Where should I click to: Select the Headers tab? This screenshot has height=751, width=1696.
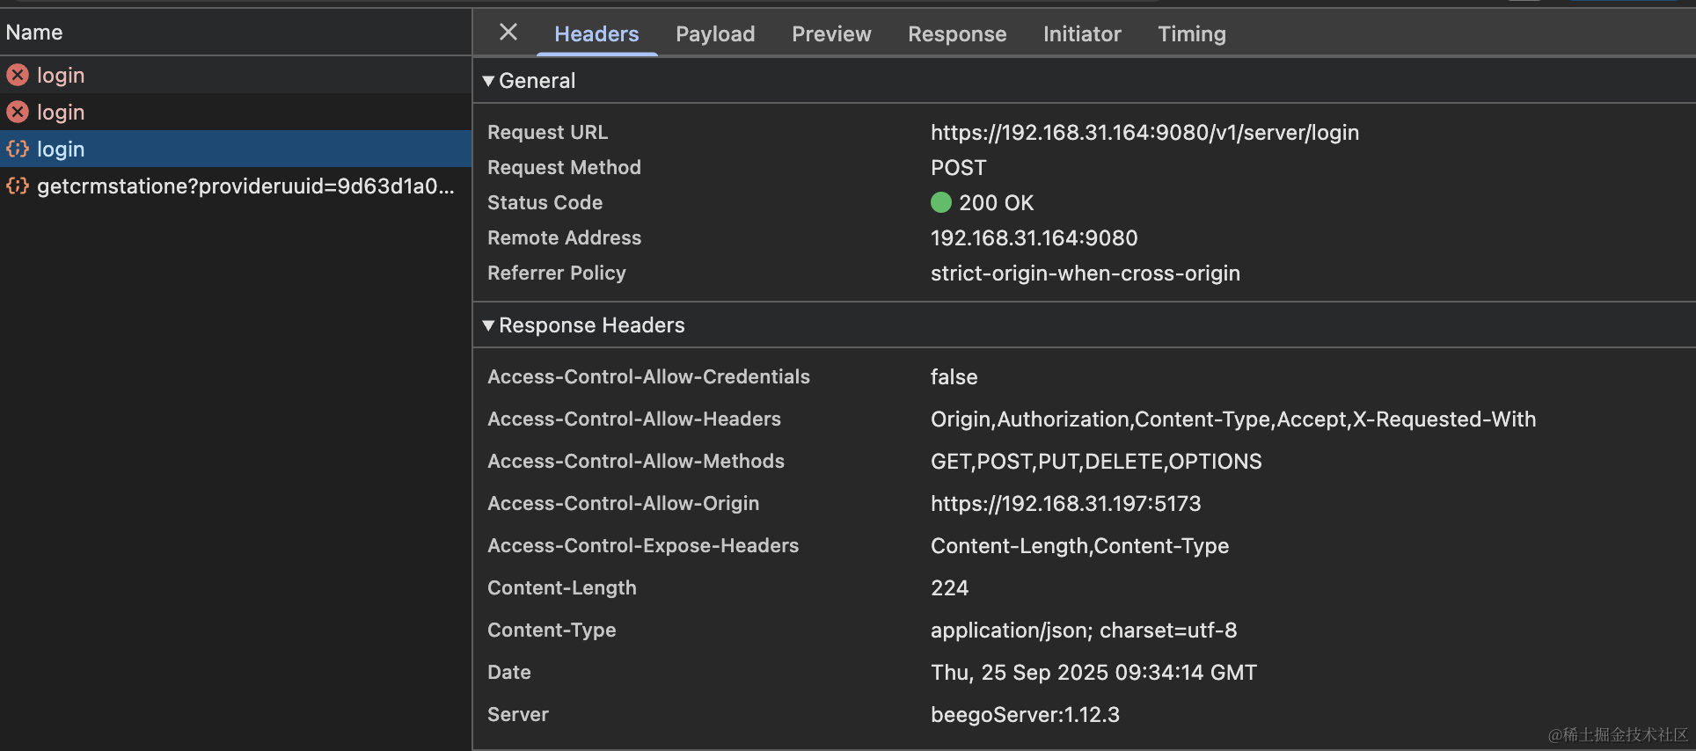pos(596,34)
